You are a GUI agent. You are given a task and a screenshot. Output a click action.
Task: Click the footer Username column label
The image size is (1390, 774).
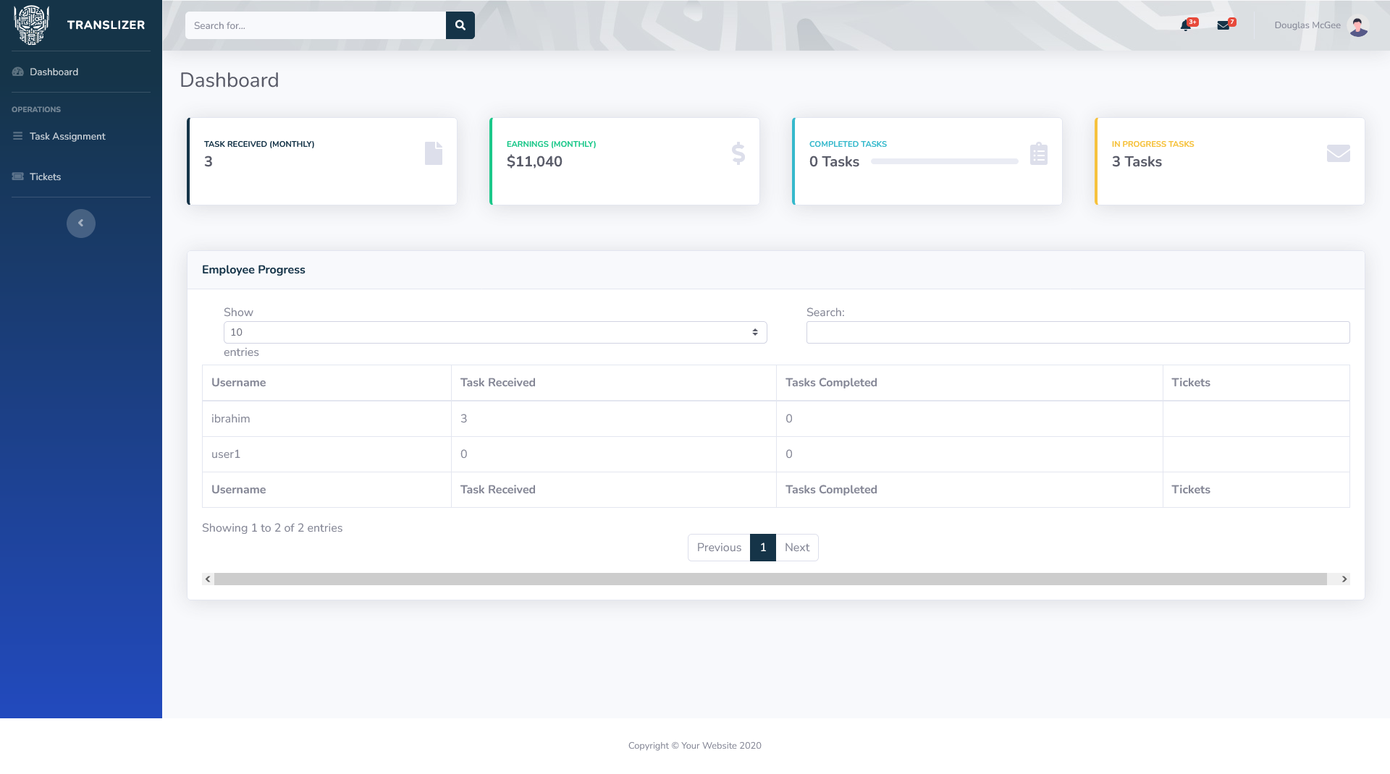pyautogui.click(x=238, y=490)
